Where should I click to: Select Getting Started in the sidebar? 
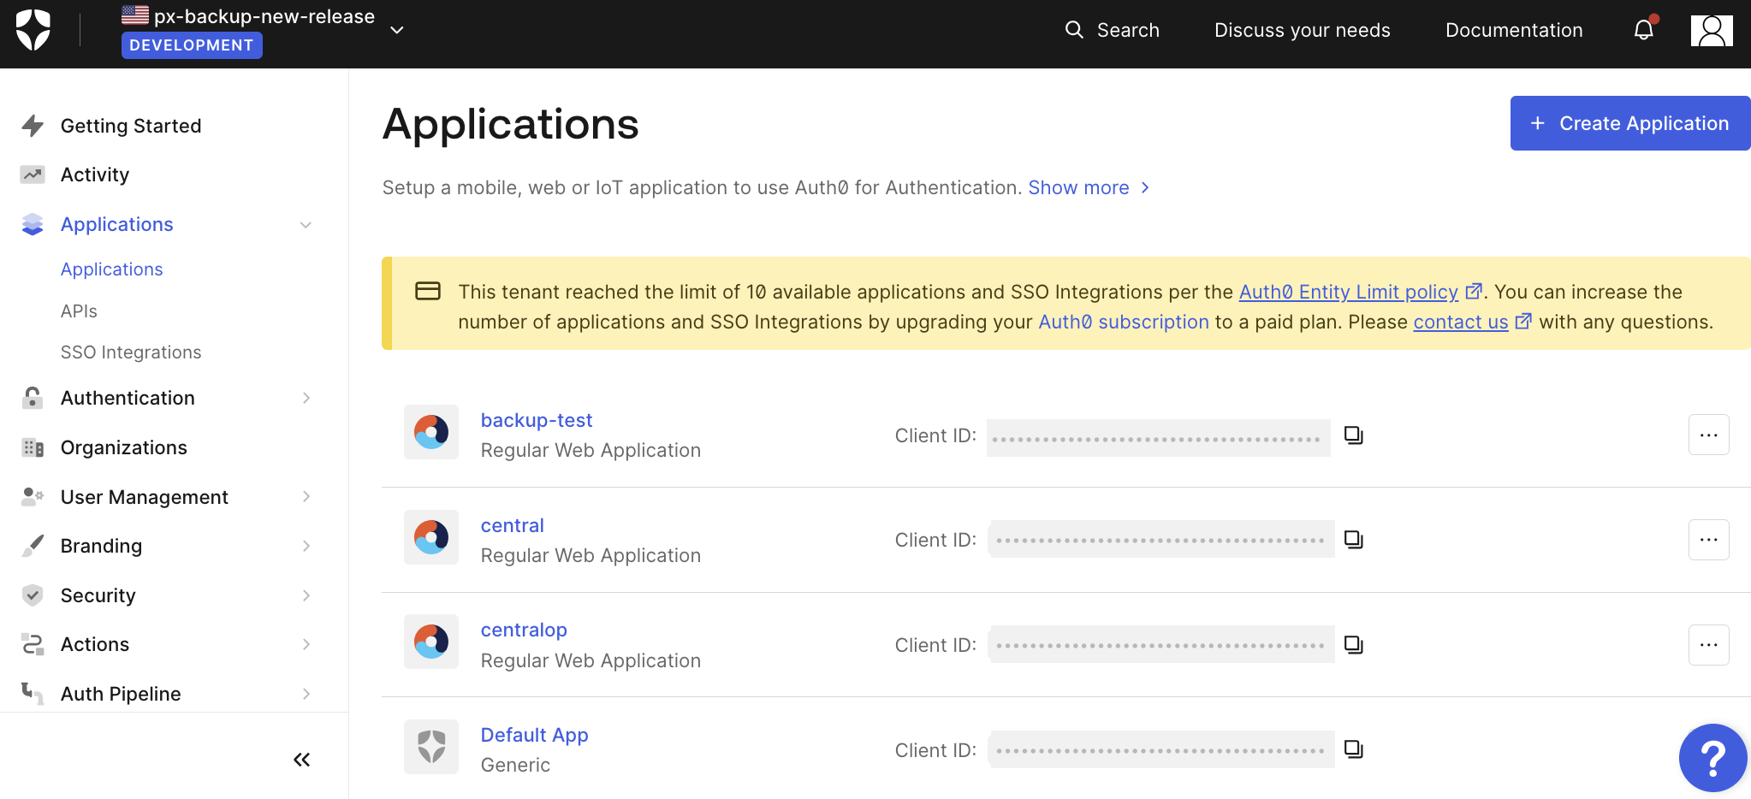131,126
